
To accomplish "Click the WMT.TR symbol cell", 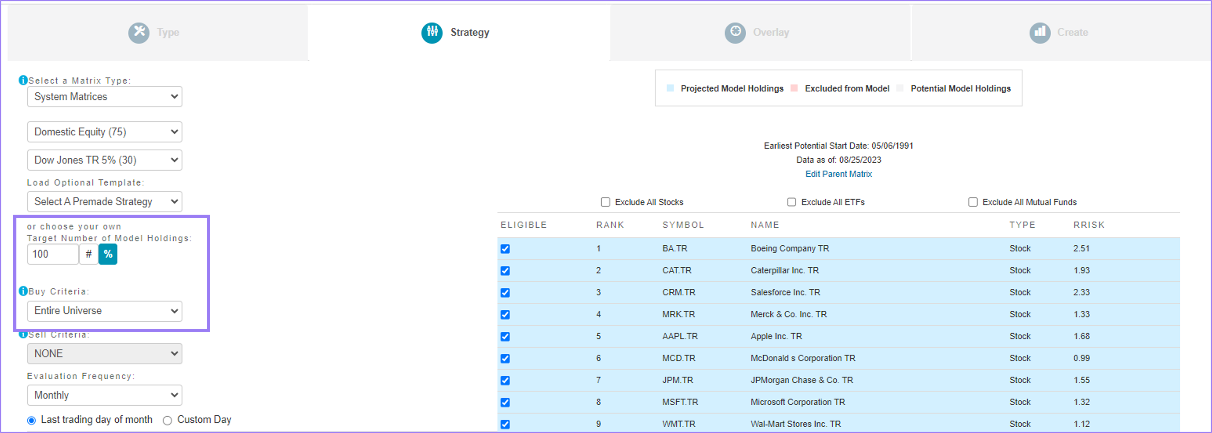I will (679, 423).
